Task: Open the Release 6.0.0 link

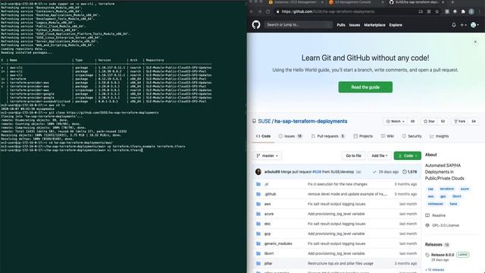Action: coord(443,255)
